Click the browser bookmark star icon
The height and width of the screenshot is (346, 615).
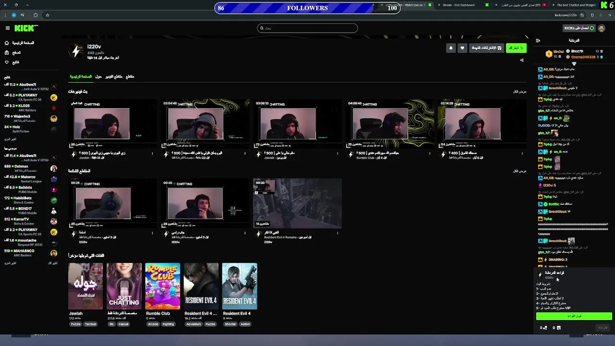47,15
